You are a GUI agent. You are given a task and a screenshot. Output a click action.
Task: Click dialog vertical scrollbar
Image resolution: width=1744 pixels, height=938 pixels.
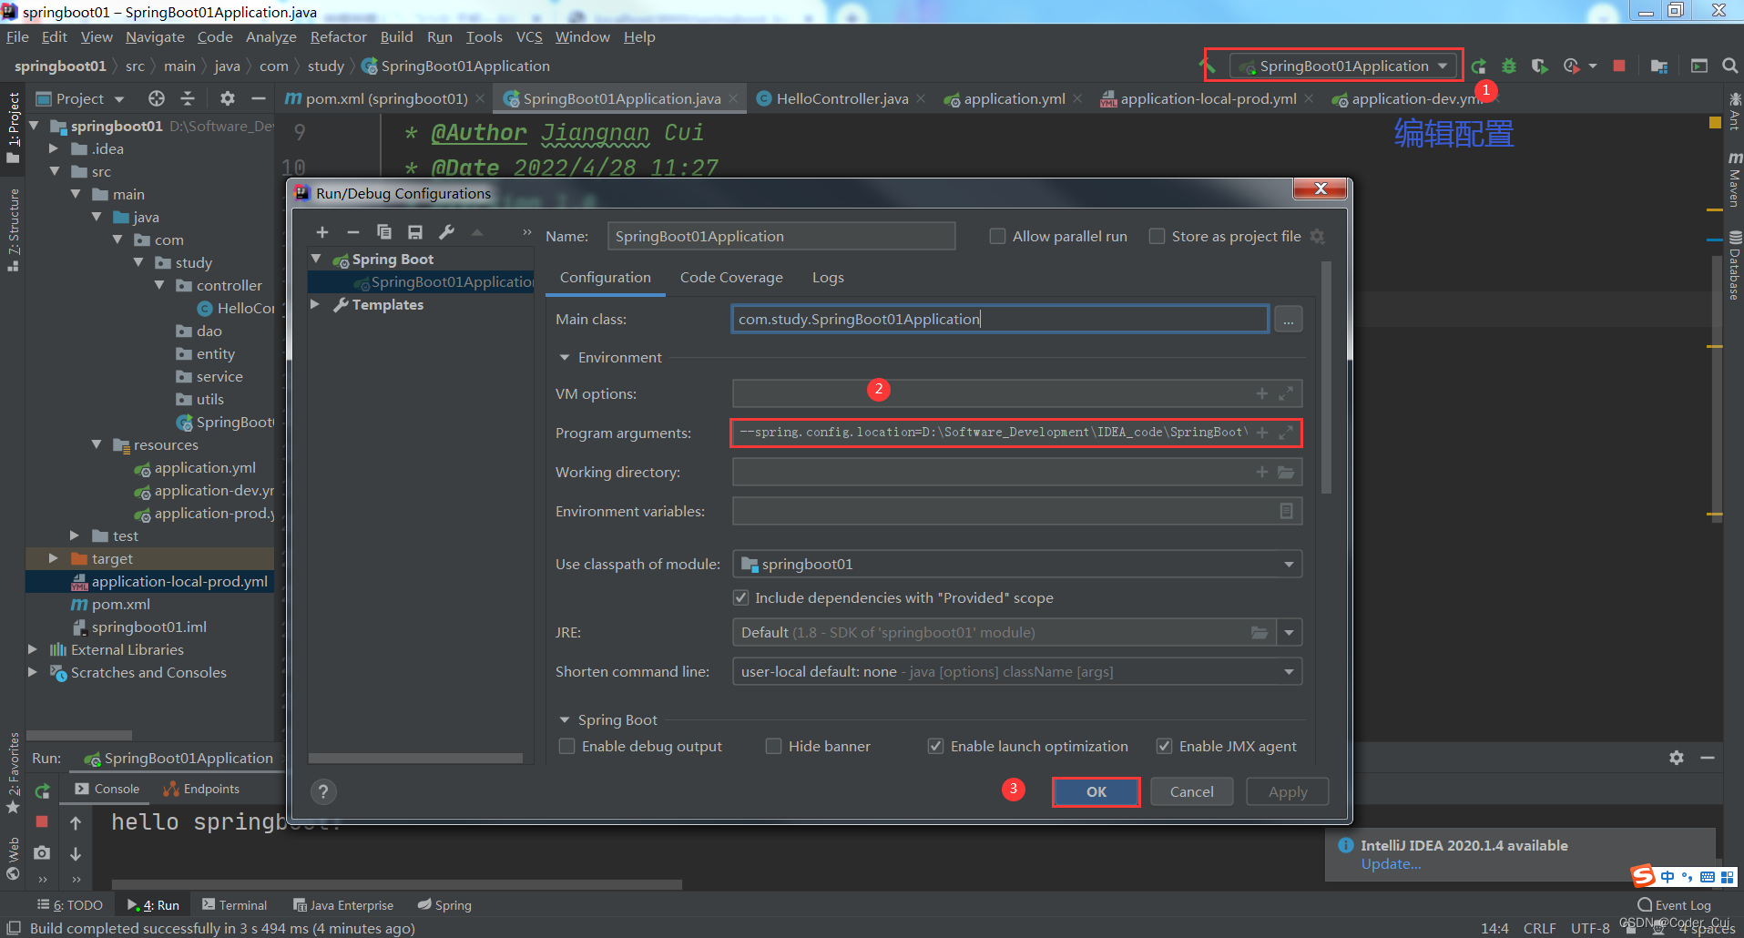tap(1326, 378)
